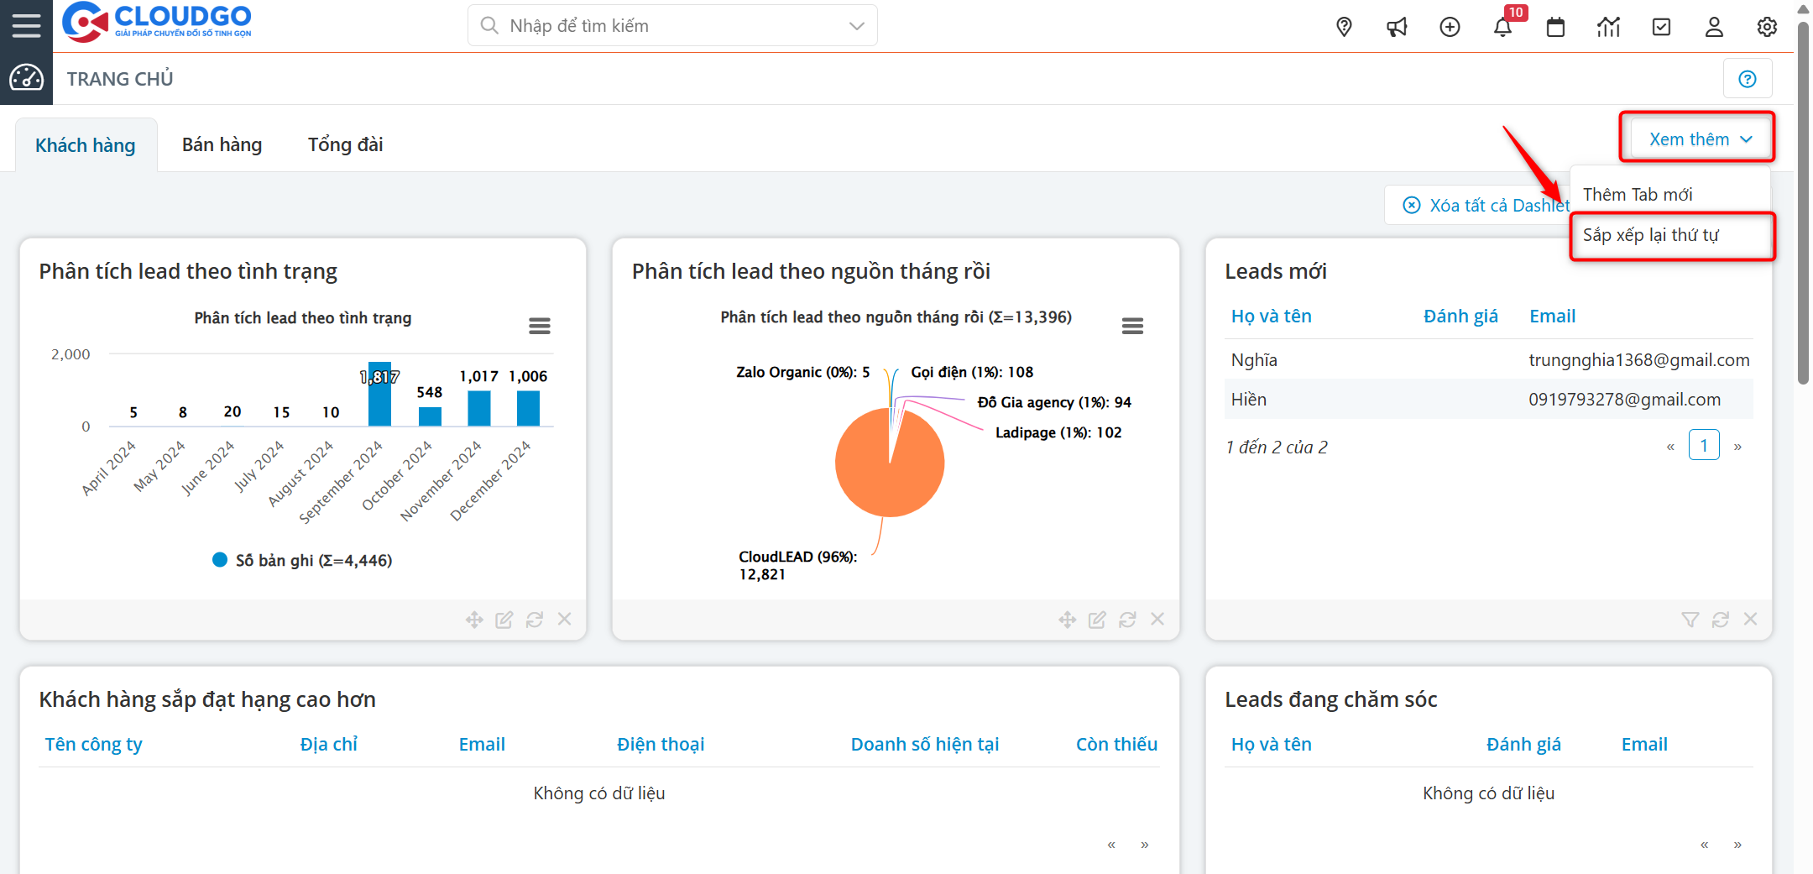Open filter on Leads mới dashlet

[1690, 620]
